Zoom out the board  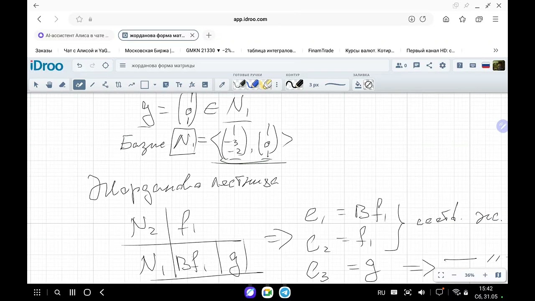[x=454, y=275]
